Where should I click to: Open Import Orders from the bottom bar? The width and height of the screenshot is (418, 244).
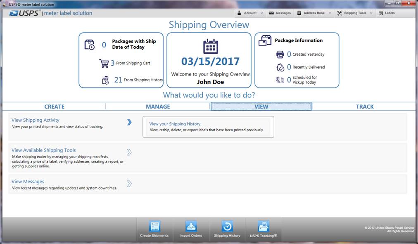click(191, 230)
